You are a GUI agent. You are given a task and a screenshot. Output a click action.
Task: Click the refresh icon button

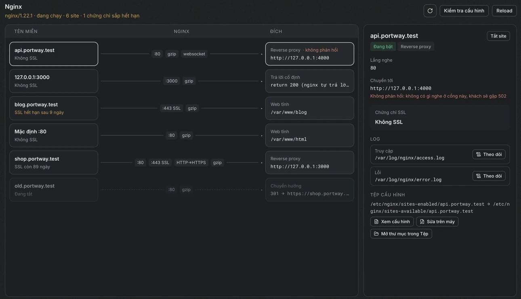coord(430,11)
